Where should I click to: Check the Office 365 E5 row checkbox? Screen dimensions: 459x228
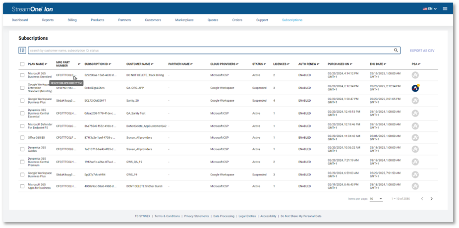(x=22, y=138)
